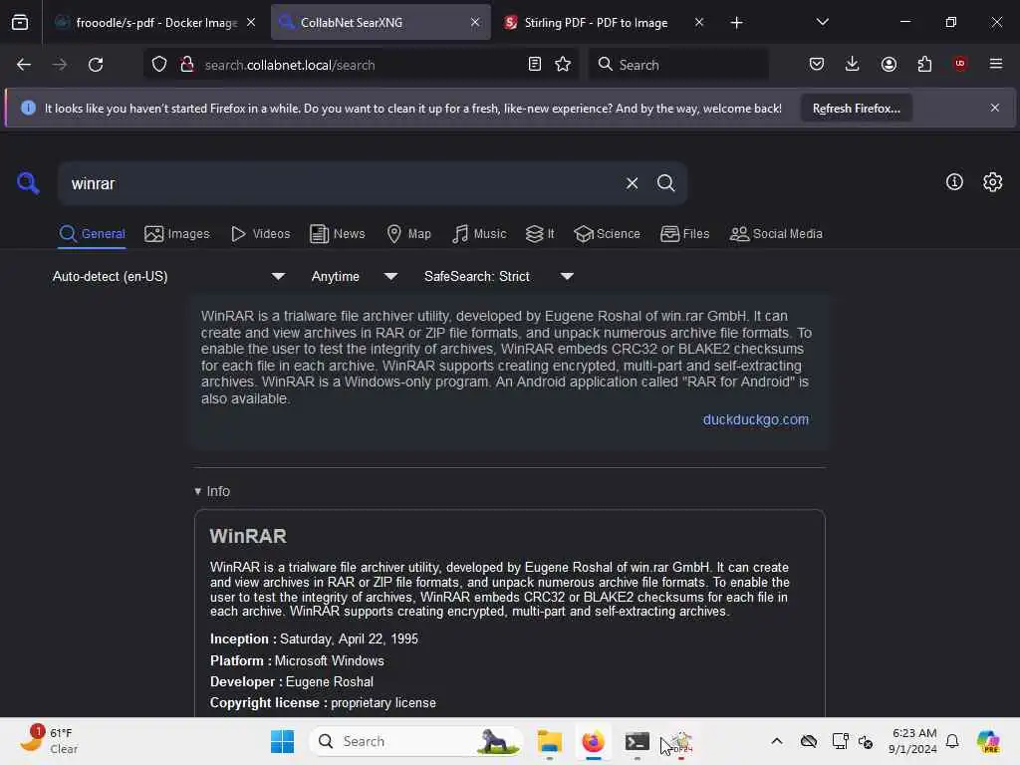This screenshot has height=765, width=1020.
Task: Open clock showing 6:23 AM
Action: click(x=913, y=741)
